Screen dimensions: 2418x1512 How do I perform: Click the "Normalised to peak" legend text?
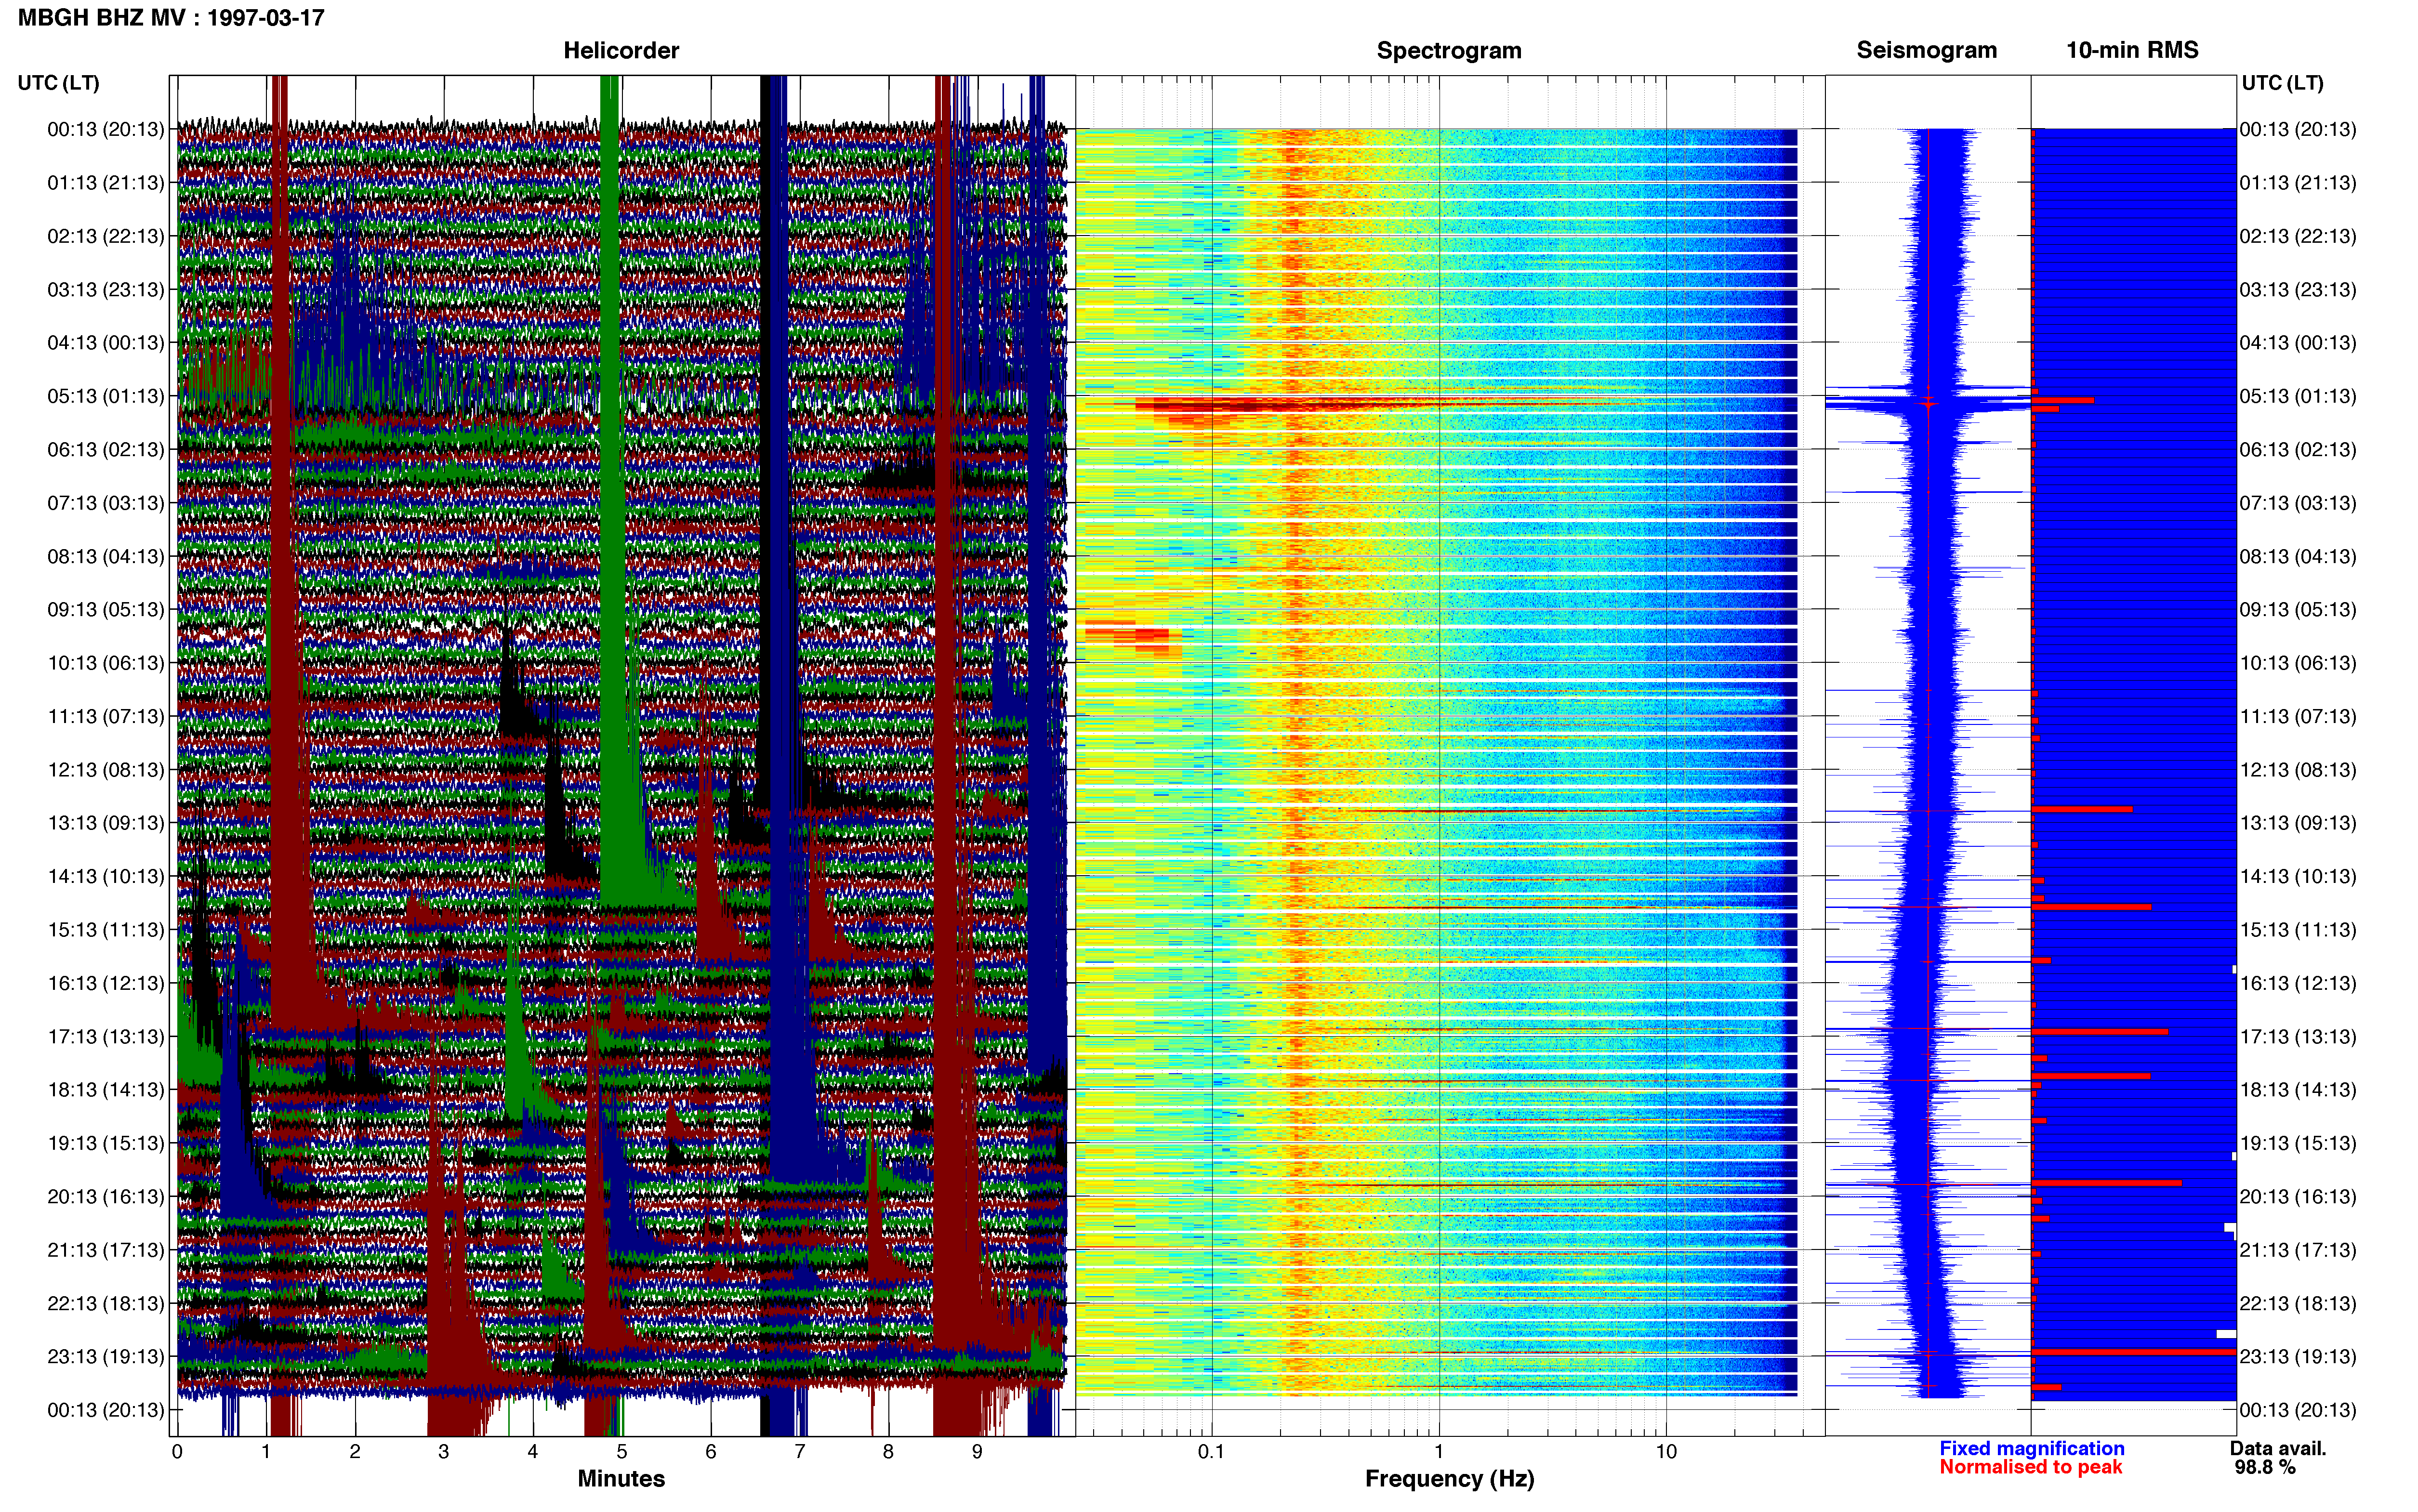(2030, 1467)
